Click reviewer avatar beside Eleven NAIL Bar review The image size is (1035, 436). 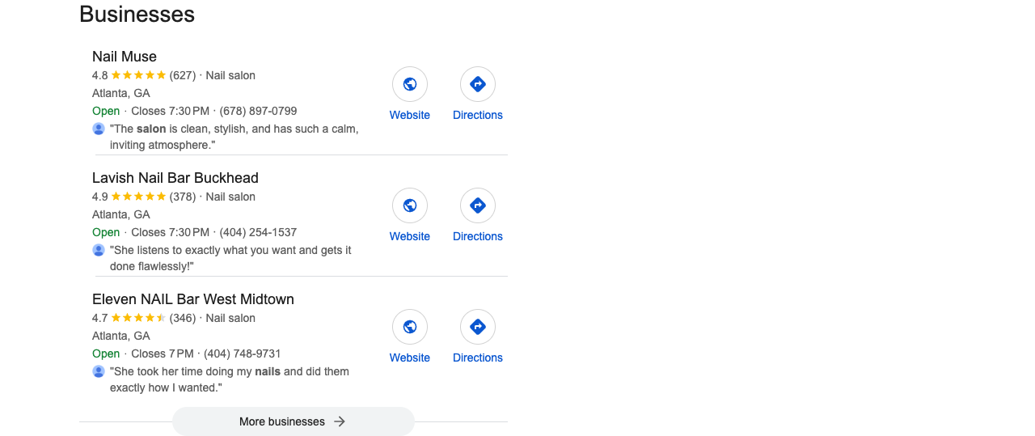(99, 371)
